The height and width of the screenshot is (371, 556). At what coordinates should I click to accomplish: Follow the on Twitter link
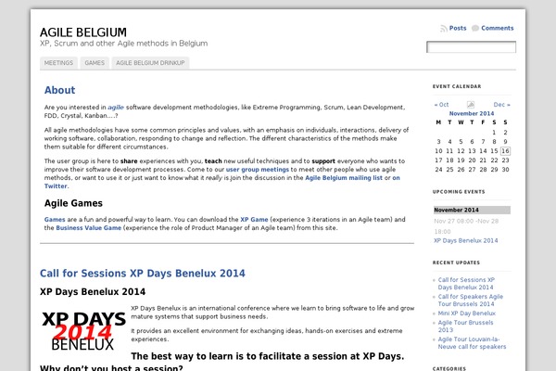396,177
